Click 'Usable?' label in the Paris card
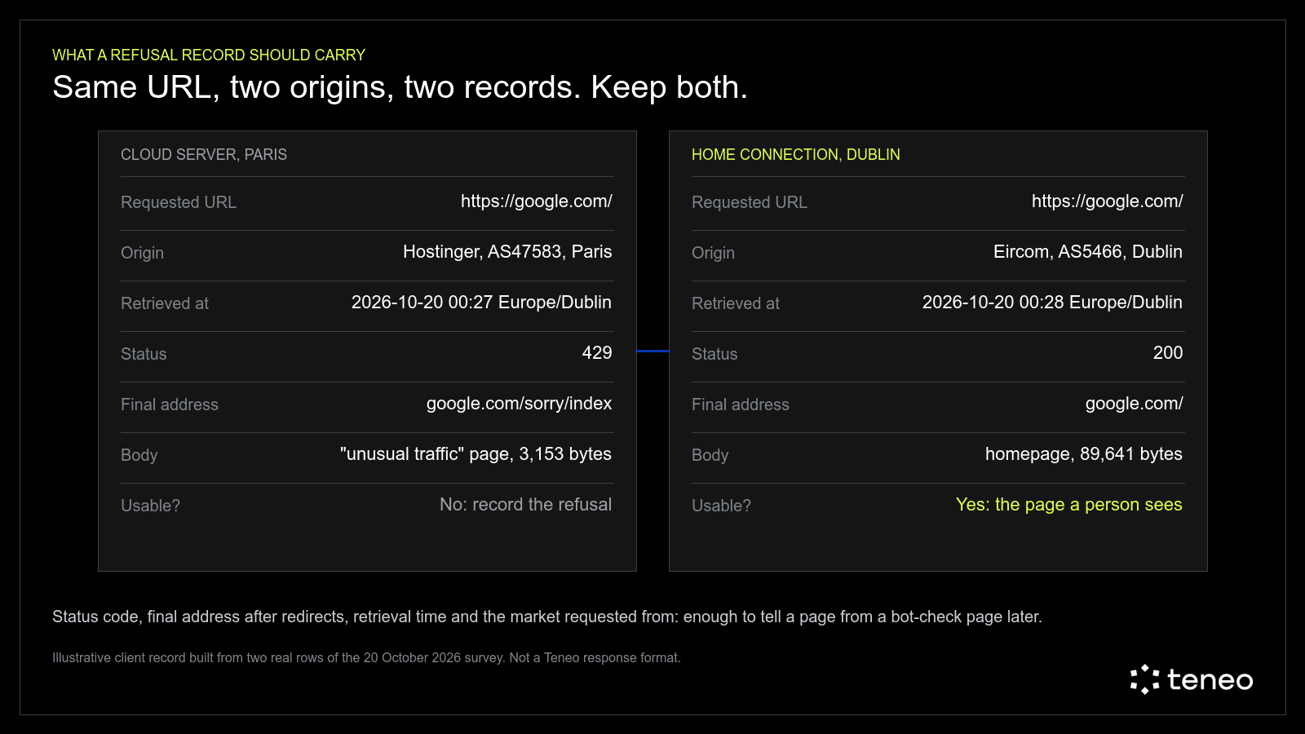 click(150, 506)
